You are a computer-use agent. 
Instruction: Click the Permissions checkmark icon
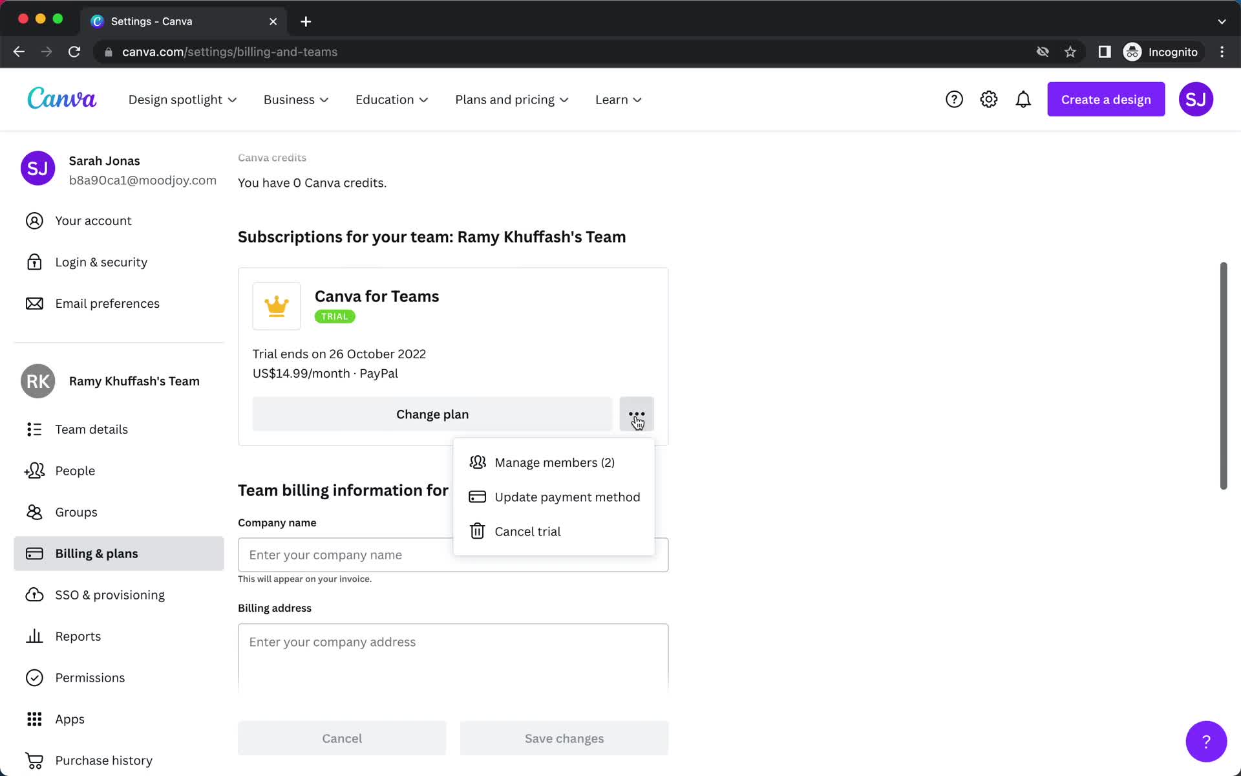point(34,678)
